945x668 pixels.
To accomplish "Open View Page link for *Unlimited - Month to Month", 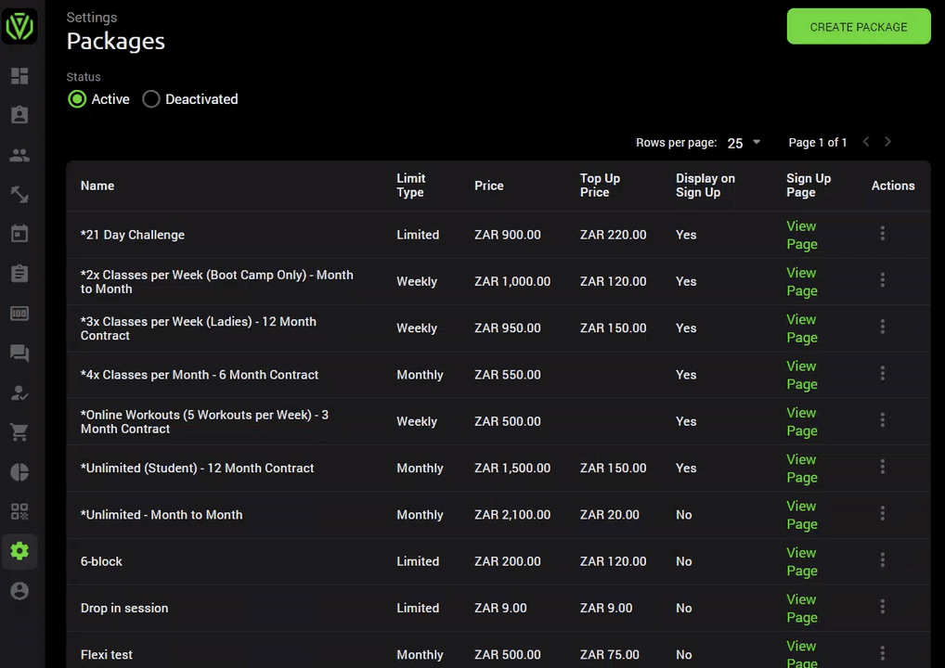I will (801, 515).
